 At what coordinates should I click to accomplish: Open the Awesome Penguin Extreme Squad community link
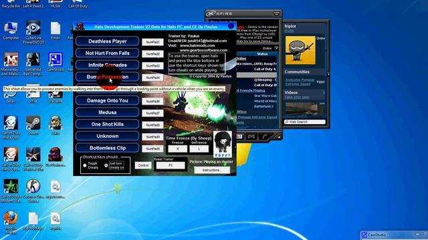(x=300, y=82)
